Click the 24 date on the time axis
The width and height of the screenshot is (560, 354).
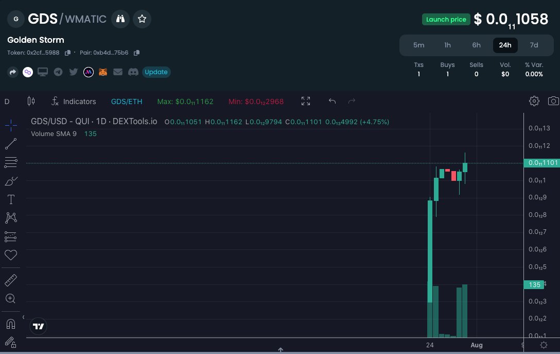coord(430,345)
